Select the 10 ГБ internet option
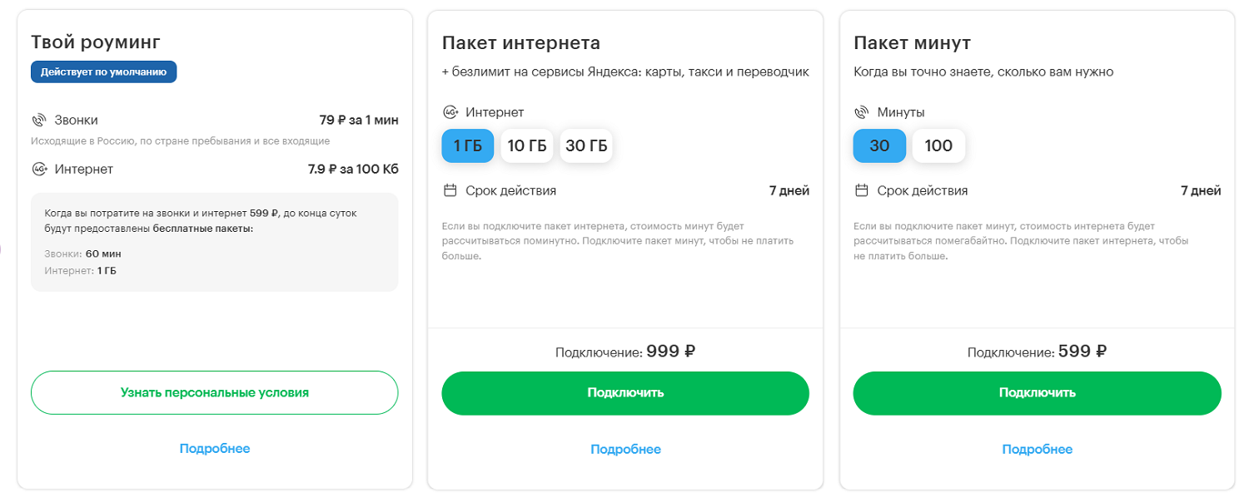This screenshot has height=502, width=1249. (x=527, y=146)
